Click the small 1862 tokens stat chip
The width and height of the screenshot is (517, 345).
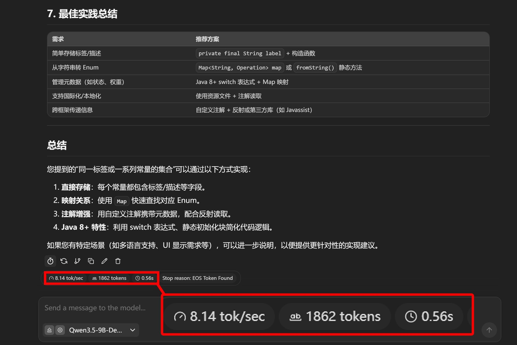(x=109, y=278)
